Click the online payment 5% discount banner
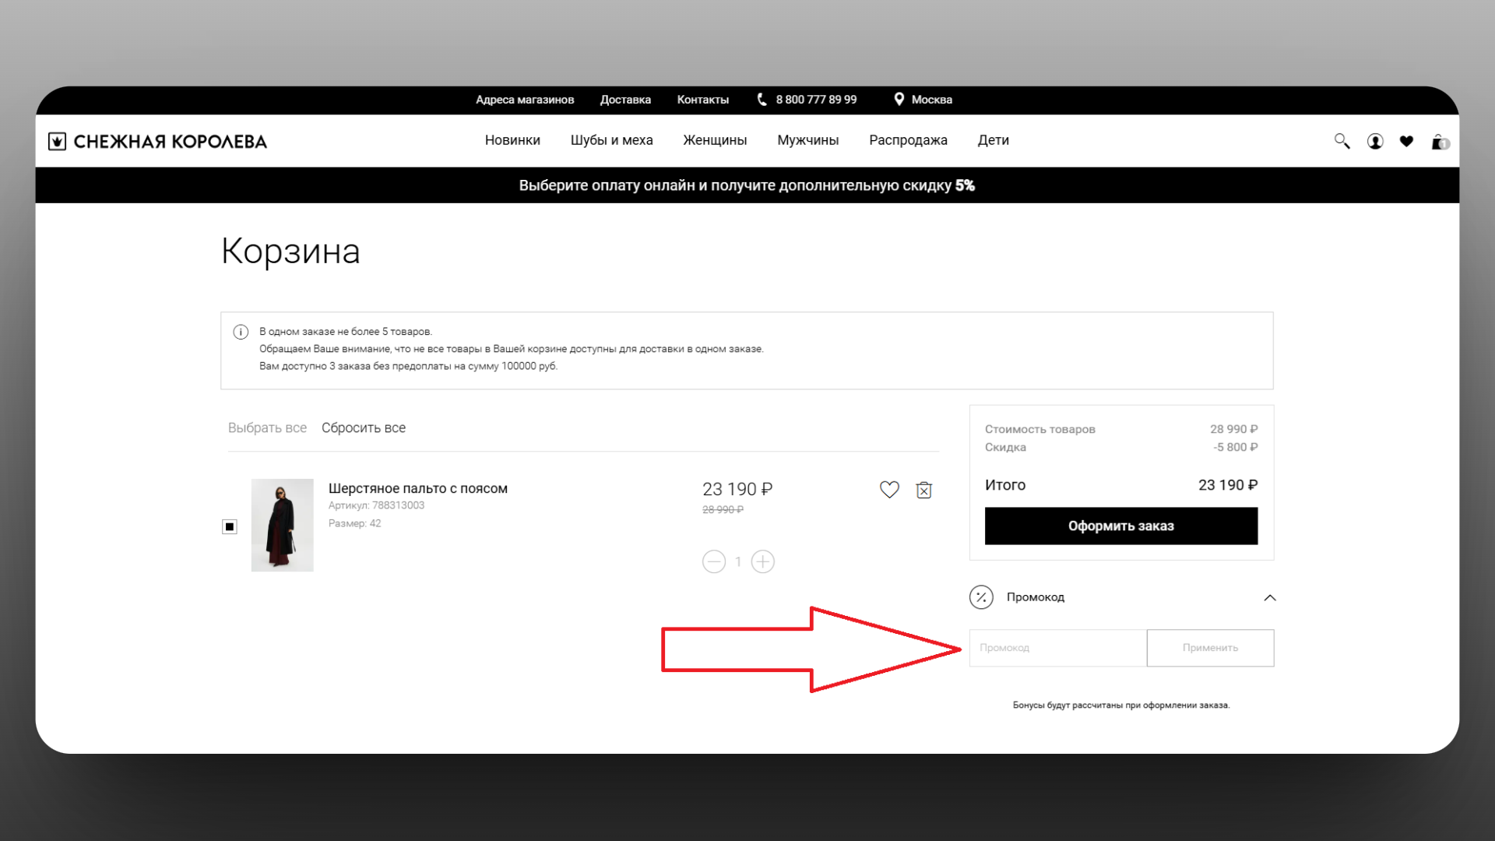This screenshot has height=841, width=1495. (747, 185)
